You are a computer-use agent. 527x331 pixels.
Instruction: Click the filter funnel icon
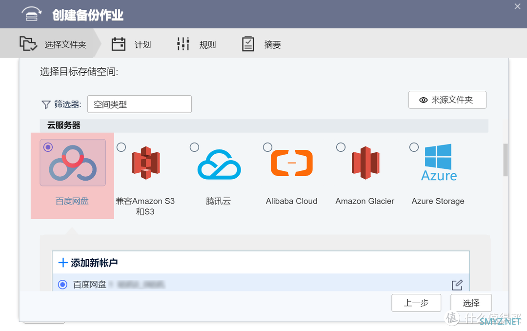coord(46,104)
